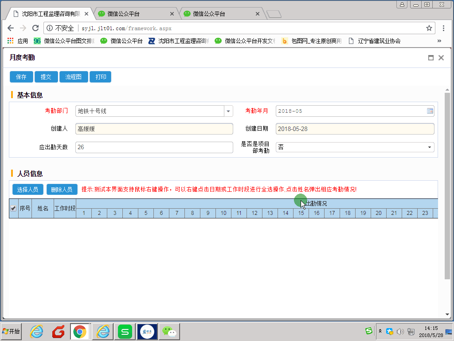This screenshot has height=341, width=454.
Task: Close the 月度考勤 panel
Action: (441, 58)
